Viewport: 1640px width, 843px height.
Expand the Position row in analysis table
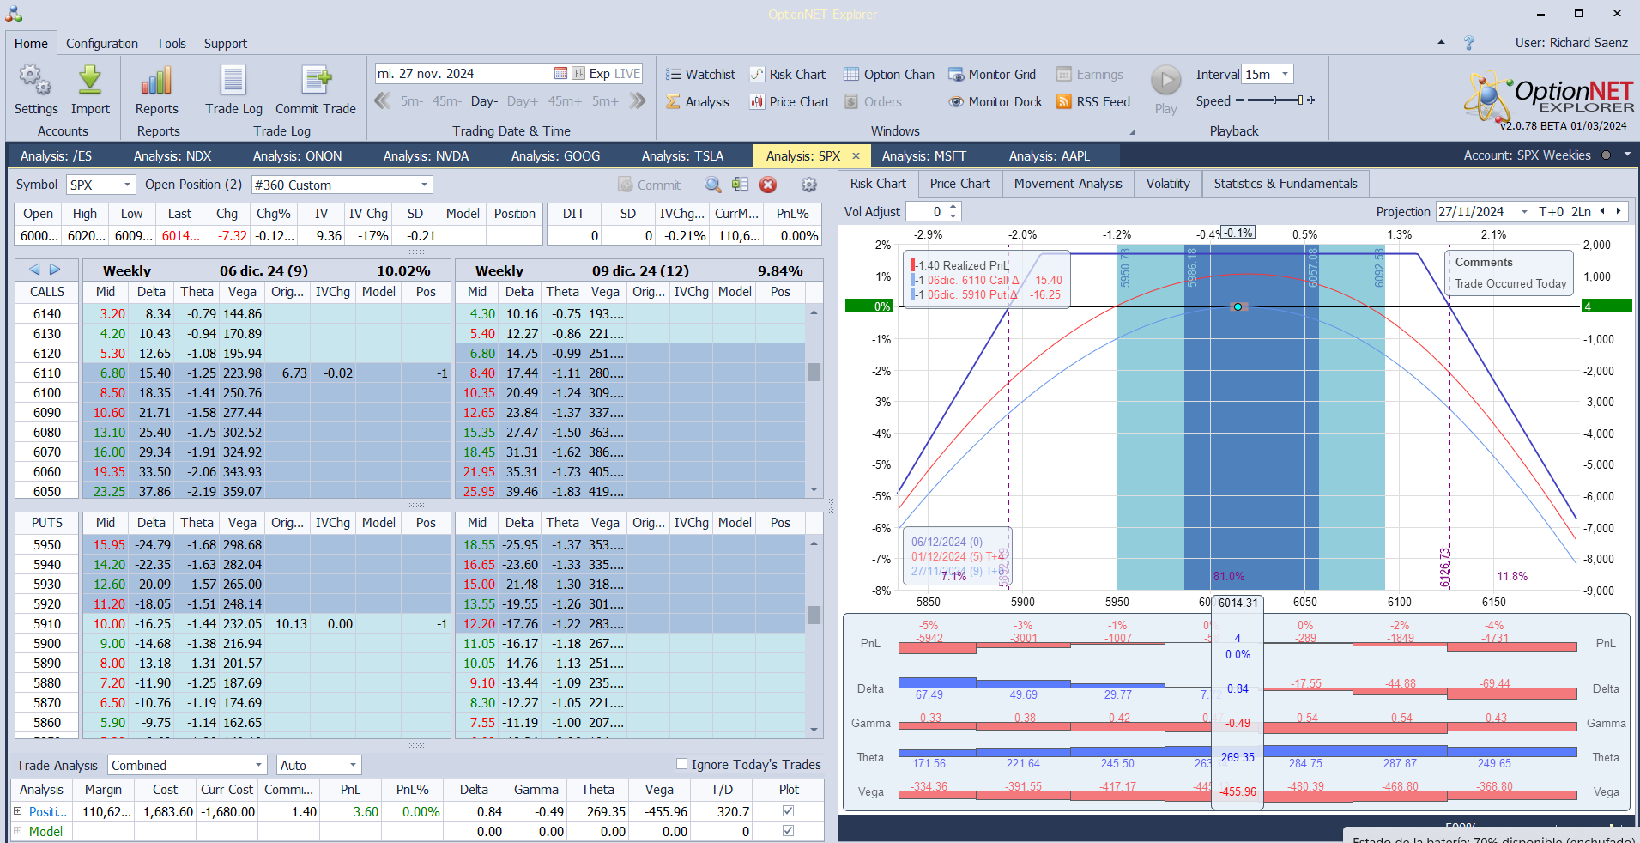point(18,811)
